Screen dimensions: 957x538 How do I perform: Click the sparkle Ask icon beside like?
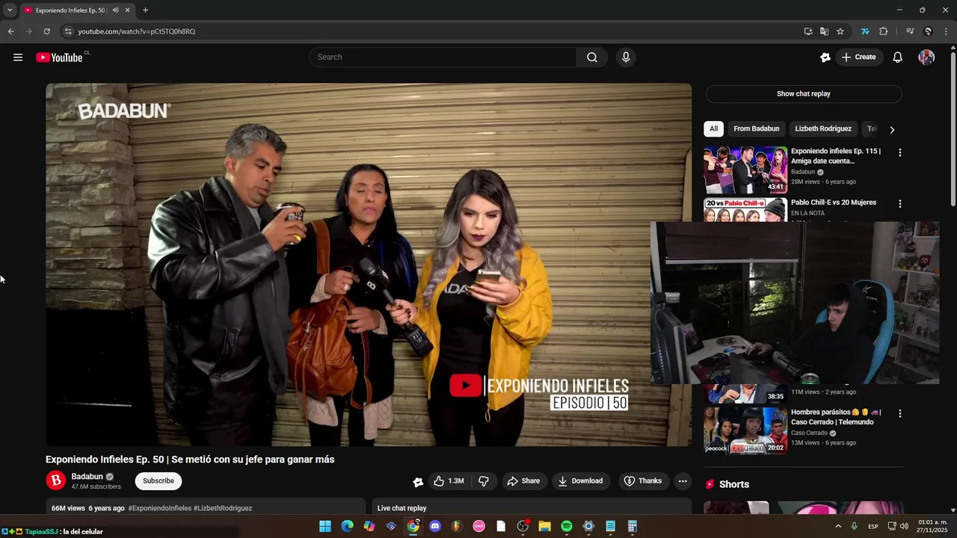coord(418,482)
